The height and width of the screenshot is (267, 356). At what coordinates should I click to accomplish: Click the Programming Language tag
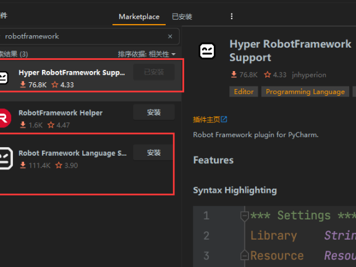click(x=305, y=91)
